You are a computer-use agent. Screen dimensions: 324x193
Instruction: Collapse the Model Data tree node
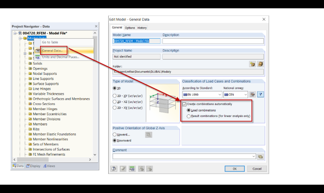pos(20,38)
